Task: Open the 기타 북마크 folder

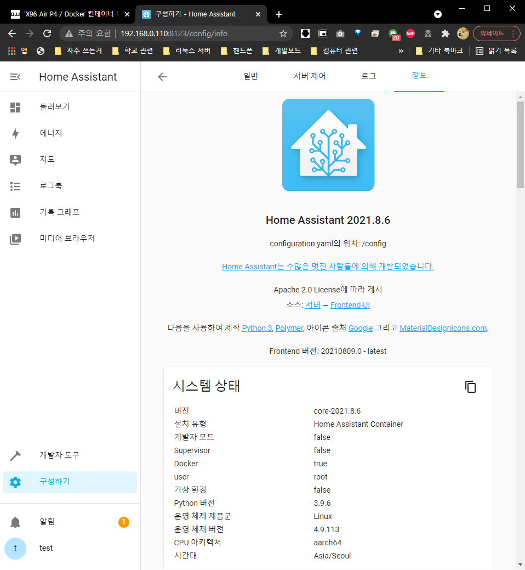Action: (440, 51)
